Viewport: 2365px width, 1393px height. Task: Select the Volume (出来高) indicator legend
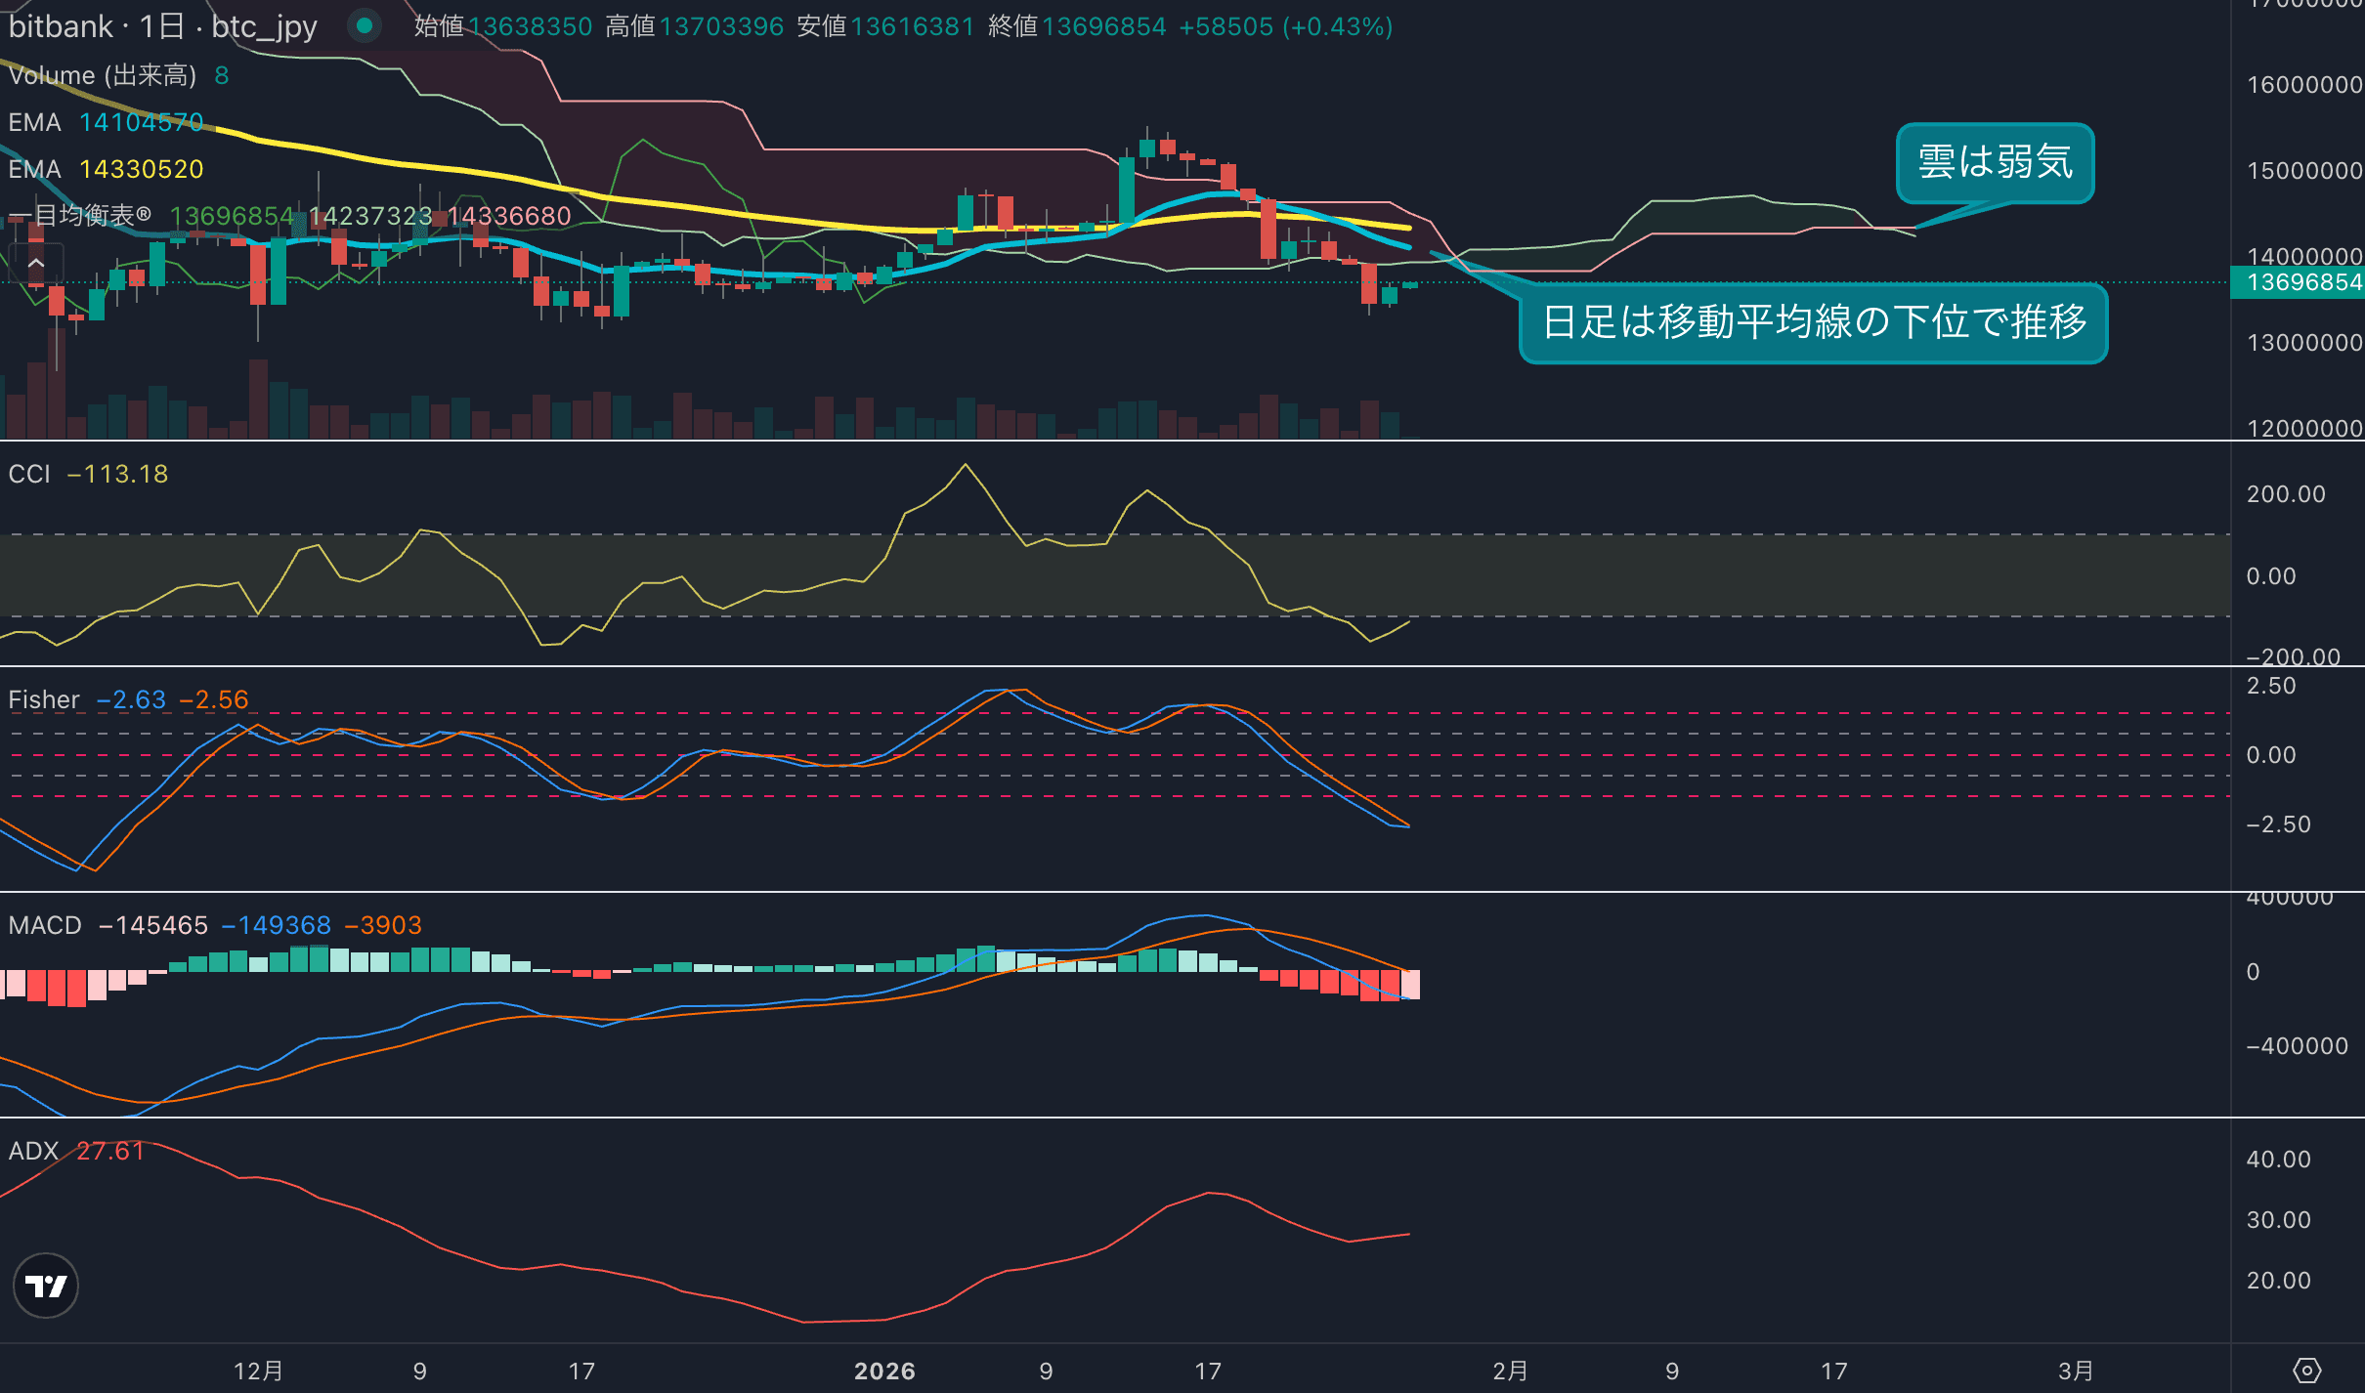(x=103, y=75)
